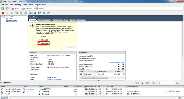Click the Refresh Storage Usage link
Screen dimensions: 184x99
pyautogui.click(x=116, y=63)
